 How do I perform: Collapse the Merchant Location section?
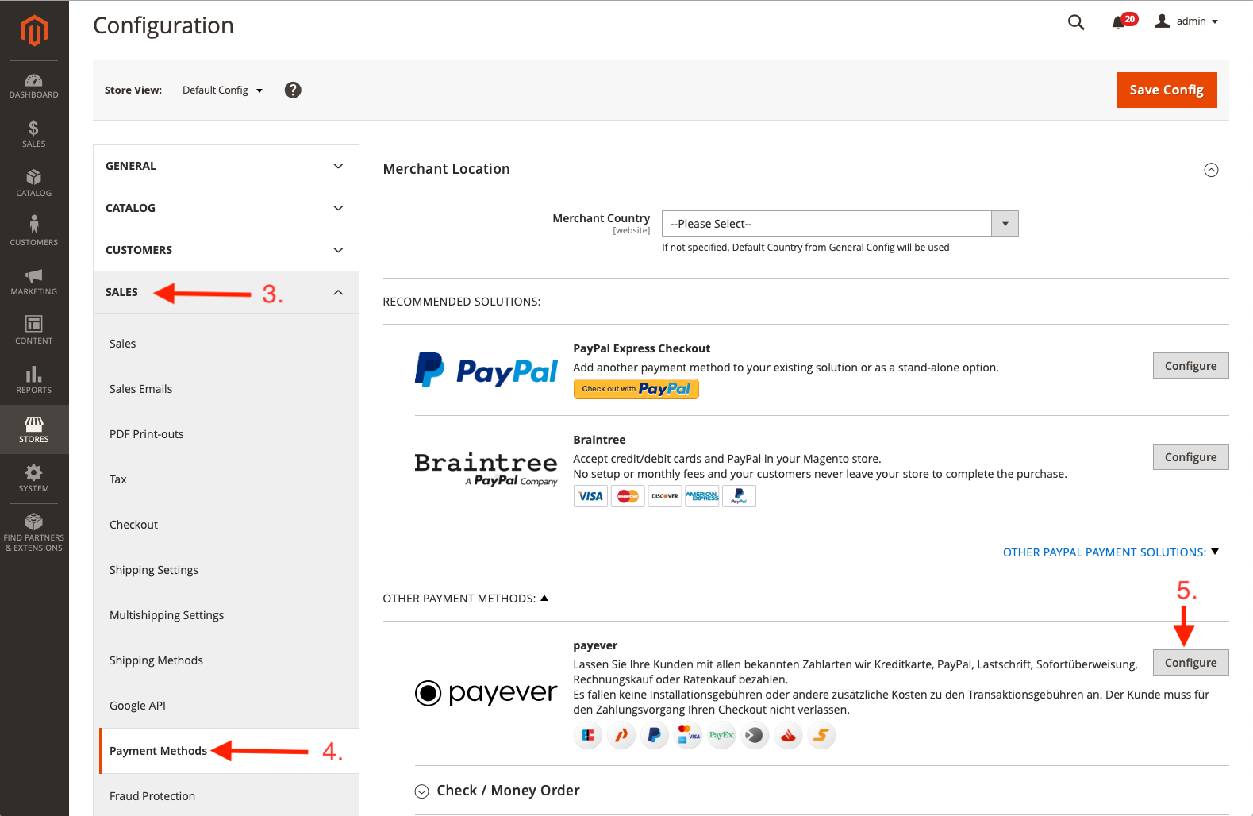[x=1211, y=170]
